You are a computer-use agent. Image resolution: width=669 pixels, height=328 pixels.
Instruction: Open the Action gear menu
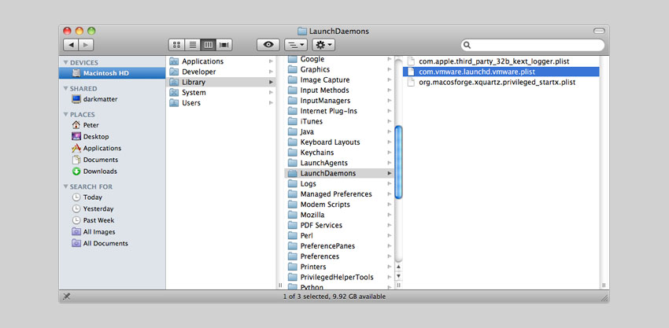tap(323, 44)
